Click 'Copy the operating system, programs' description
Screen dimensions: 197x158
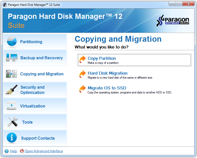[130, 92]
